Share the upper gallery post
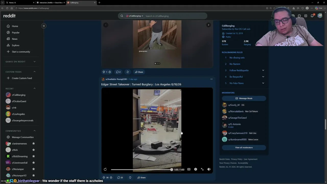This screenshot has width=327, height=184. 139,72
